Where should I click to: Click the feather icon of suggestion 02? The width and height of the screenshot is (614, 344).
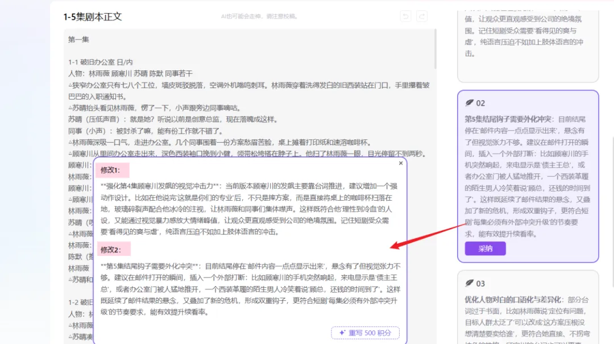[469, 103]
